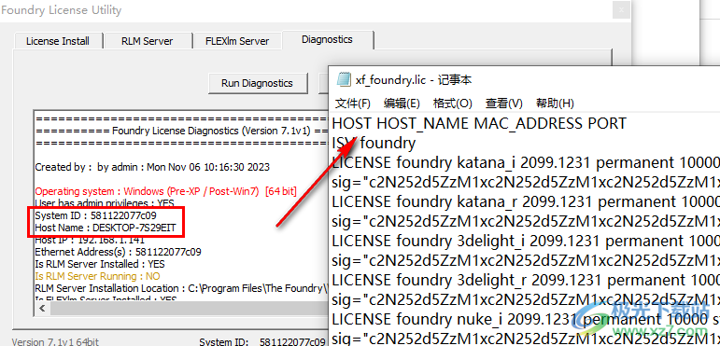Viewport: 720px width, 346px height.
Task: Click the 'ISV foundry' line in Notepad
Action: coord(374,143)
